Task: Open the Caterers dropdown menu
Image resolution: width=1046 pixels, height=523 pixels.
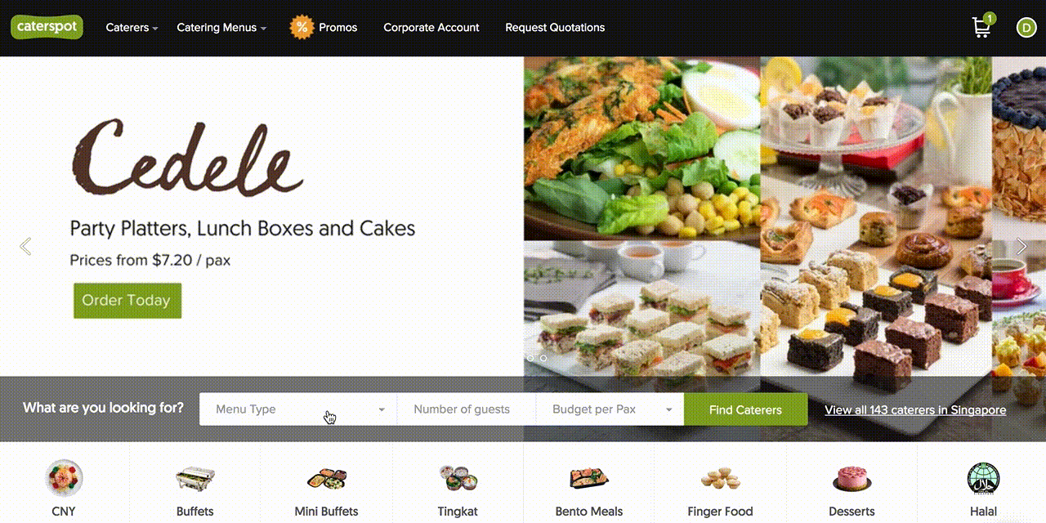Action: (132, 27)
